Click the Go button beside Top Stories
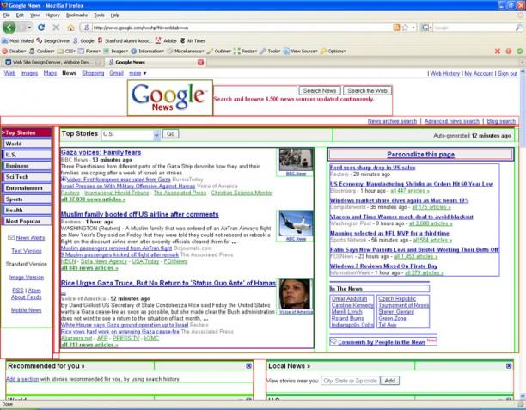 pos(170,134)
